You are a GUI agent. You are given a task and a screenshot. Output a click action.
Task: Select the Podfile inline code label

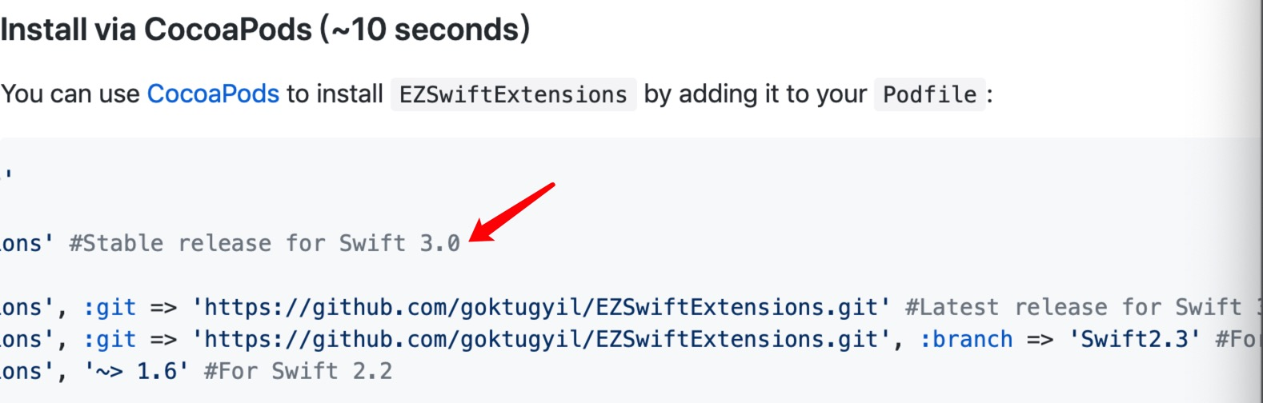[929, 95]
